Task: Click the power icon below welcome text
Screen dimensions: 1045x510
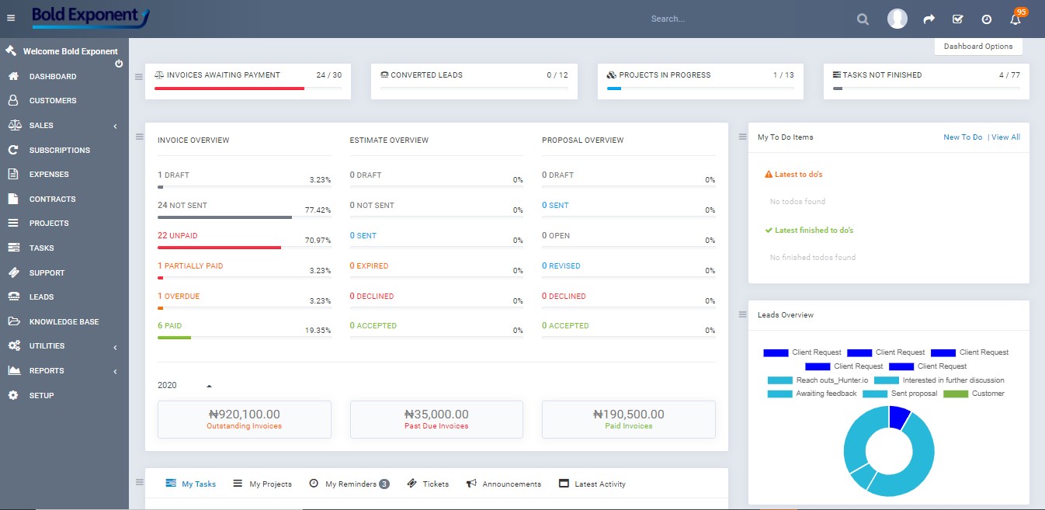Action: tap(119, 63)
